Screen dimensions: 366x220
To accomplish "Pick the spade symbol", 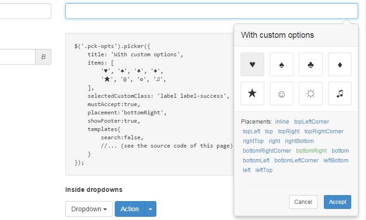I will 281,65.
